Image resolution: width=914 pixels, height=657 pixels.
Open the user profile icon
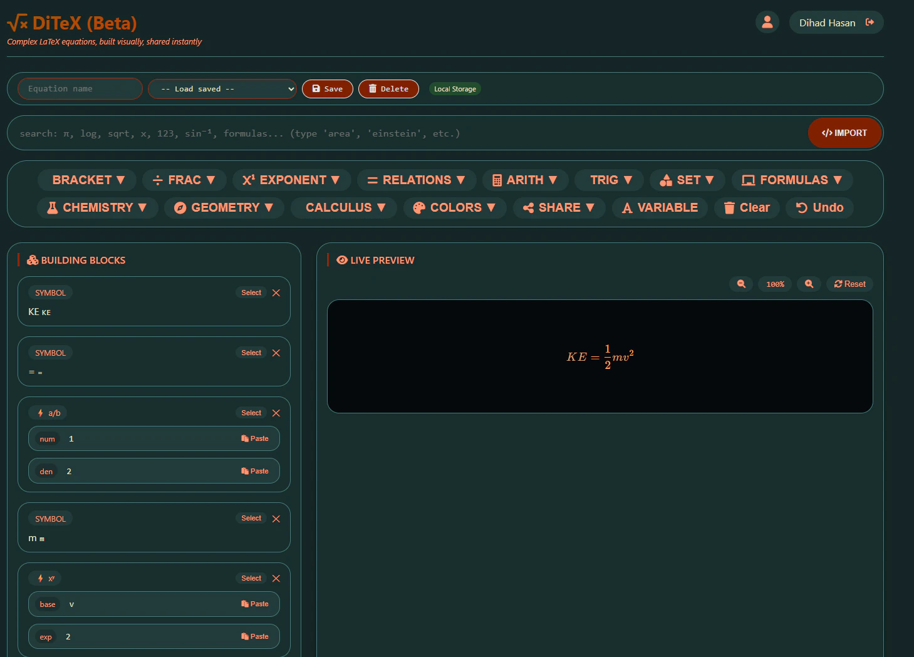(x=767, y=22)
